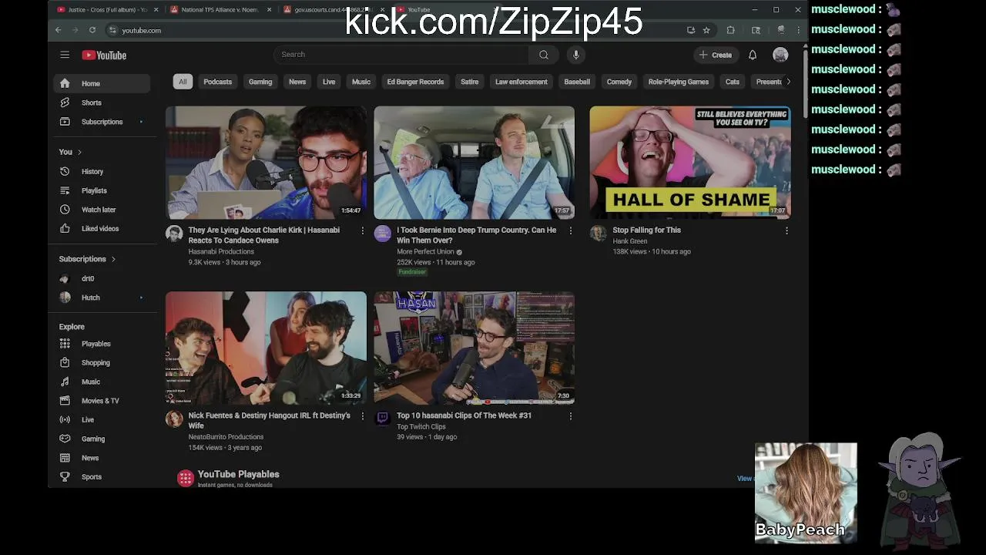Click the YouTube search field

coord(401,55)
